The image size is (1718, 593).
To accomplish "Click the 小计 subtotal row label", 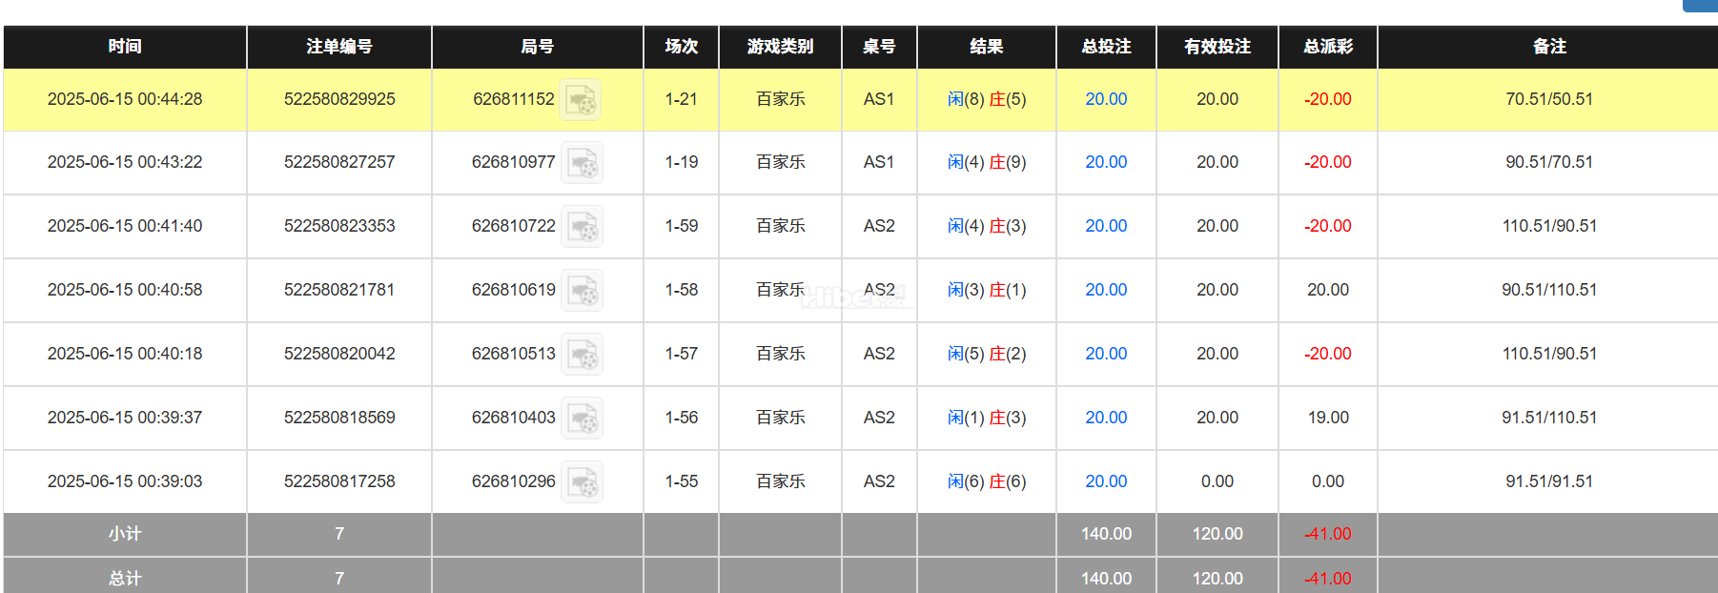I will (x=125, y=534).
